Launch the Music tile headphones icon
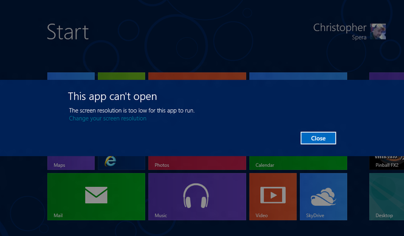This screenshot has height=236, width=404. [x=196, y=195]
